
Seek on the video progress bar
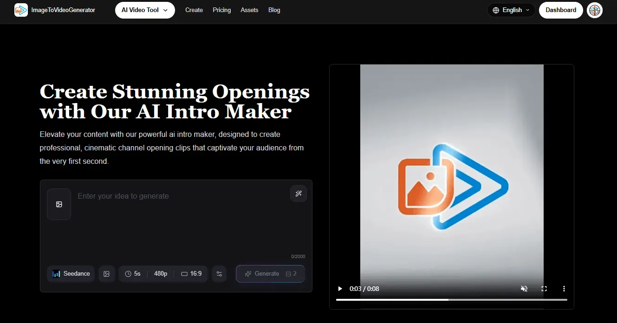click(452, 300)
